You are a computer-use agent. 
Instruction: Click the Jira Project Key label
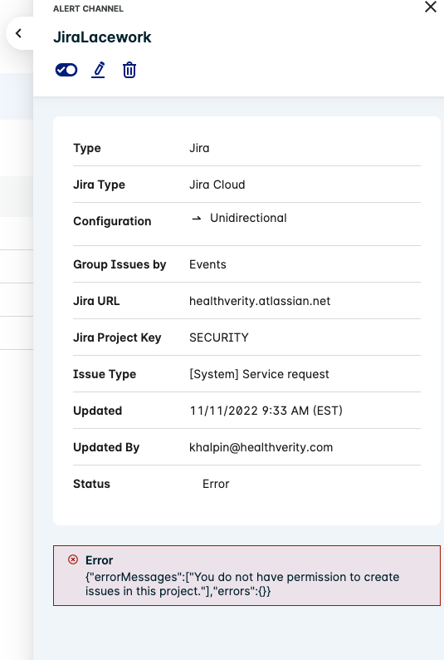tap(117, 337)
